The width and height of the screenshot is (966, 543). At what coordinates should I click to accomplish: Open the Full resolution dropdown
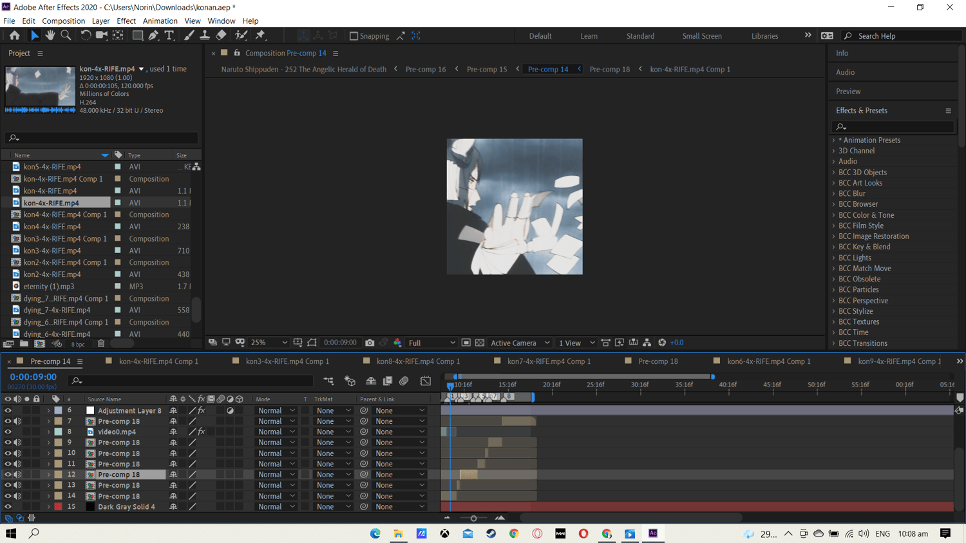click(431, 343)
